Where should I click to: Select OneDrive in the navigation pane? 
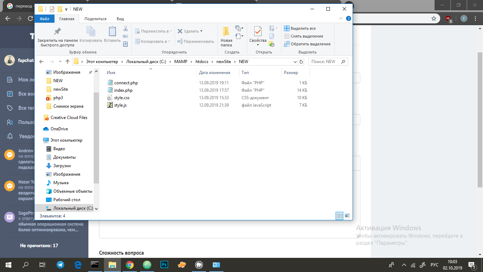click(59, 129)
